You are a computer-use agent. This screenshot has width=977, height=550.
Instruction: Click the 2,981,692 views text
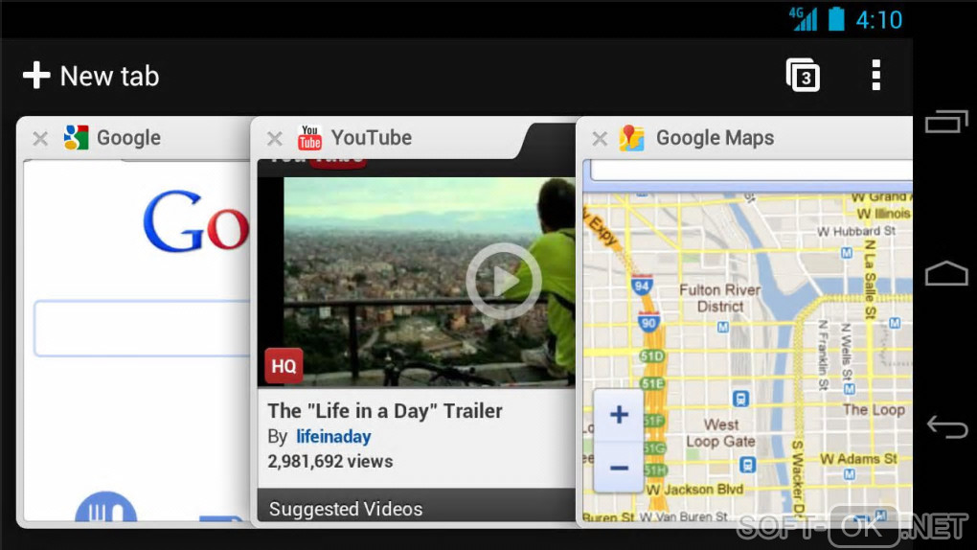(x=330, y=462)
